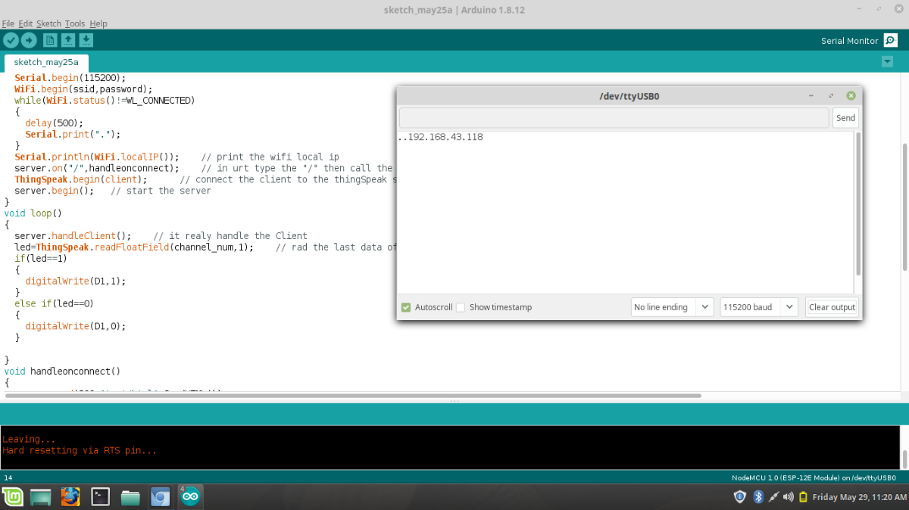Open the tab options dropdown arrow
The image size is (909, 510).
tap(887, 61)
